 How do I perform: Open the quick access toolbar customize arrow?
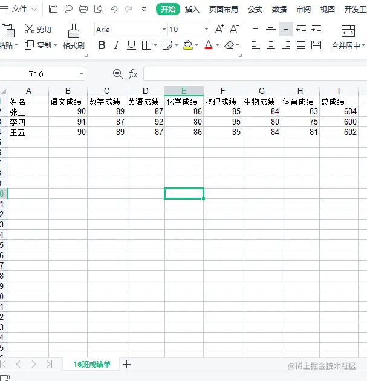point(144,10)
